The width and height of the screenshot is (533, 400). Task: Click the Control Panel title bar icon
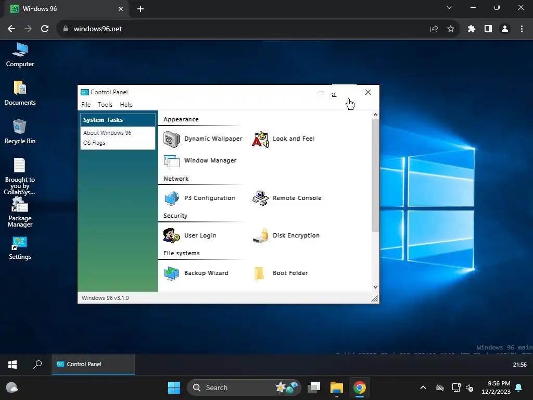click(85, 92)
